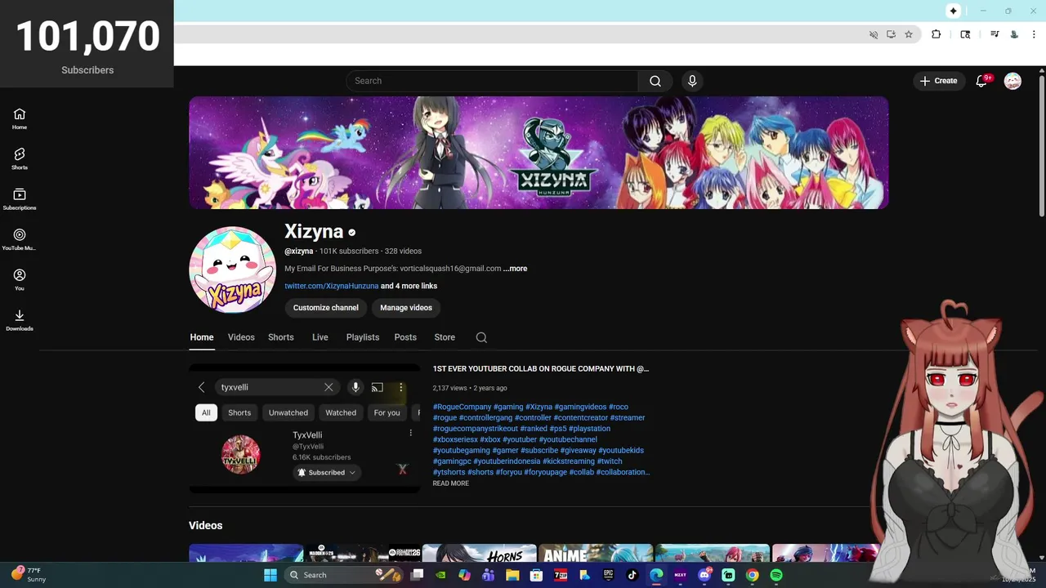This screenshot has width=1046, height=588.
Task: Open TikTok from the taskbar
Action: point(632,575)
